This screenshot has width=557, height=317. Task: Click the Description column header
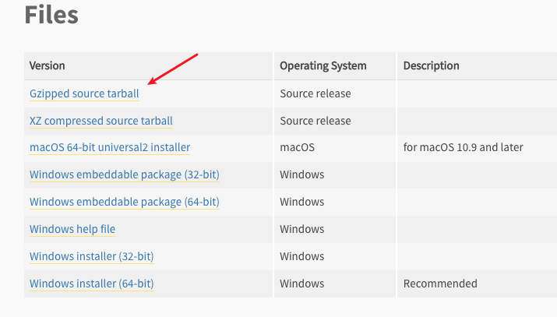click(431, 65)
